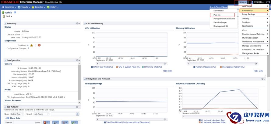Click the succeeded jobs checkmark status icon
The height and width of the screenshot is (124, 271).
pos(74,122)
